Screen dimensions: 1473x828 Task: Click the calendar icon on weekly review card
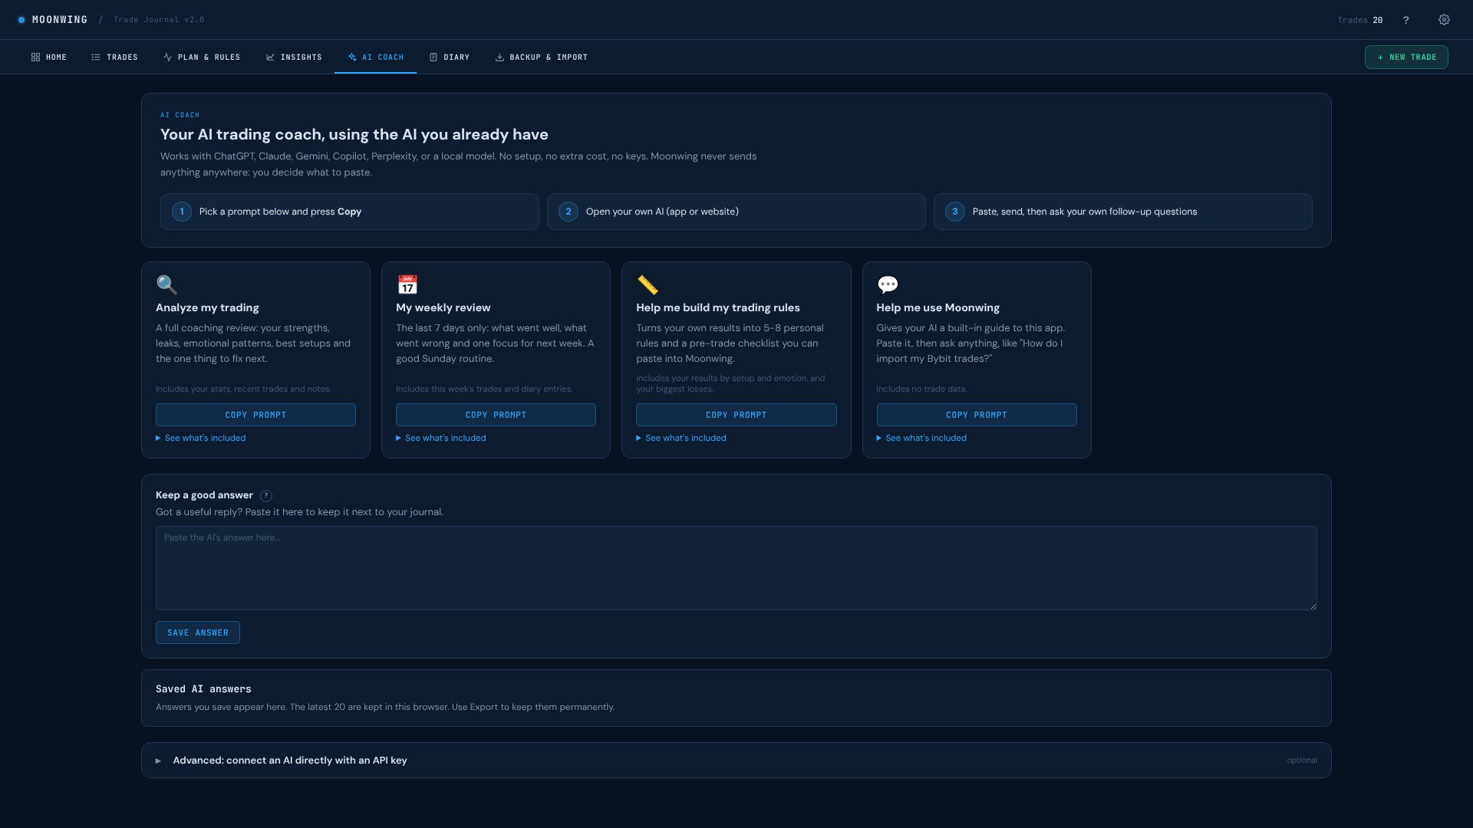coord(407,284)
